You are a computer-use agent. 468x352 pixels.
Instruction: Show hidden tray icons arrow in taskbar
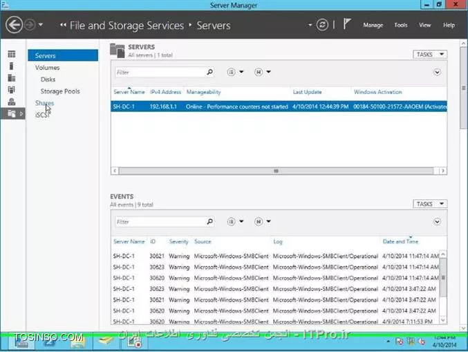(x=388, y=341)
